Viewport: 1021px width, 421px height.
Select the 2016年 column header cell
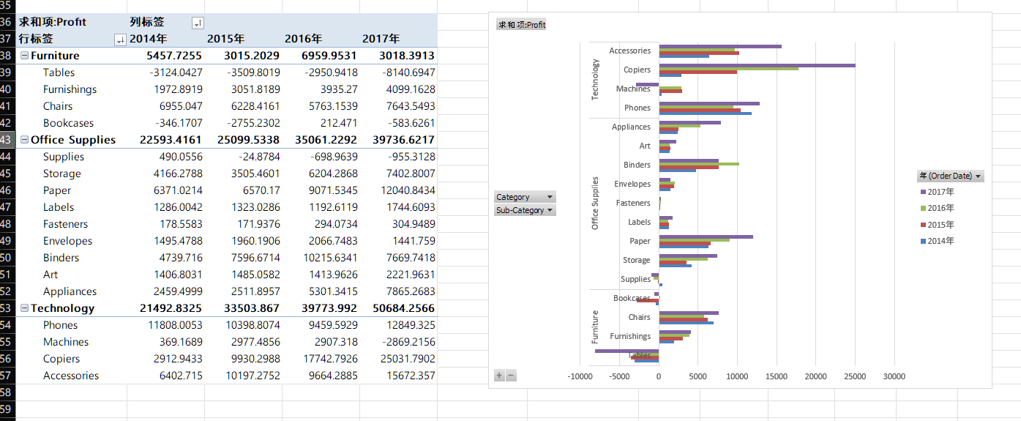coord(321,39)
